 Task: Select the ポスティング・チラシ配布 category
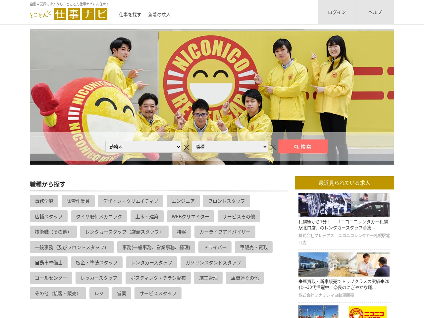click(x=158, y=278)
